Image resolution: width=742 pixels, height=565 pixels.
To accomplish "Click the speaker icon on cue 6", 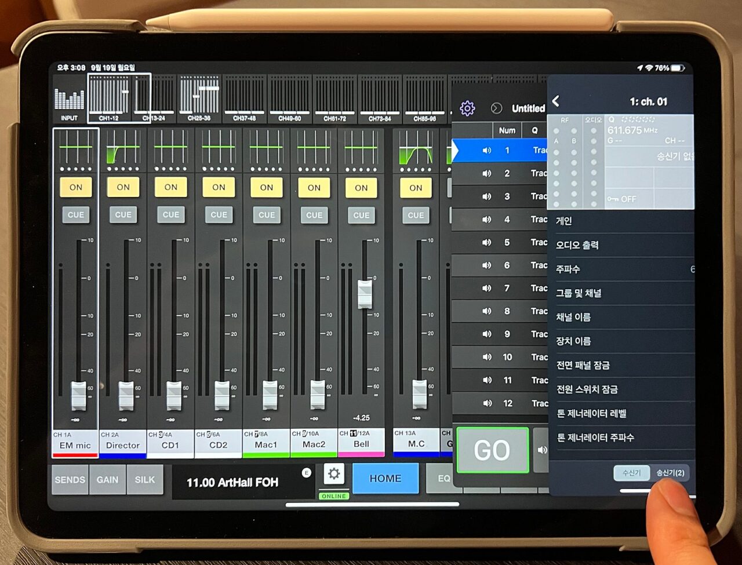I will [x=487, y=265].
